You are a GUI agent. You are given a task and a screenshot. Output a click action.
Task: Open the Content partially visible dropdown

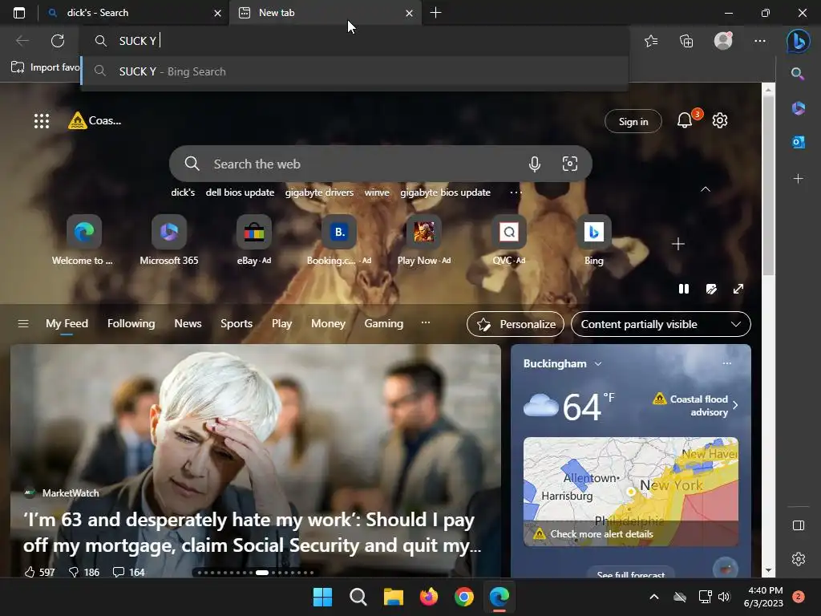(x=661, y=324)
